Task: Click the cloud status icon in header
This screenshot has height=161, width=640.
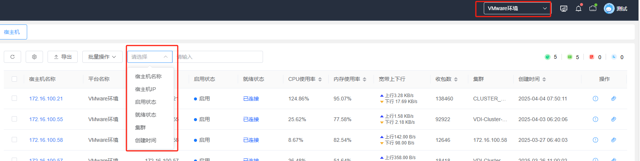Action: (593, 8)
